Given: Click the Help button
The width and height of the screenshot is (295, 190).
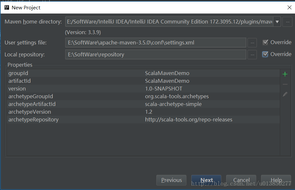Looking at the screenshot, I should (276, 180).
